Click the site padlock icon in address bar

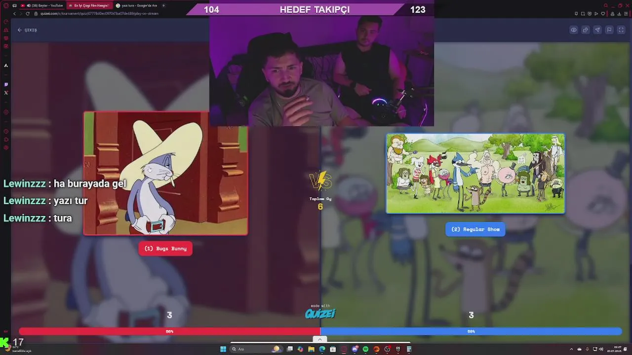pos(36,13)
